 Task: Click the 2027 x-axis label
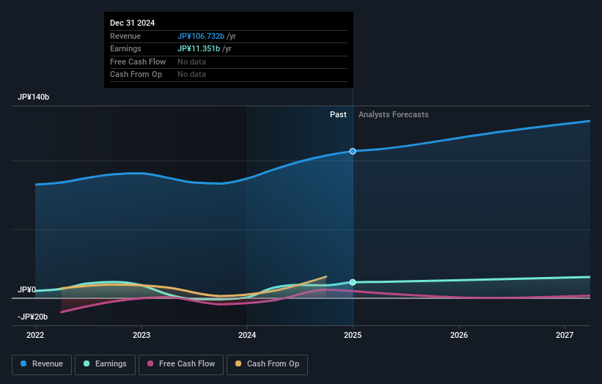click(x=565, y=335)
